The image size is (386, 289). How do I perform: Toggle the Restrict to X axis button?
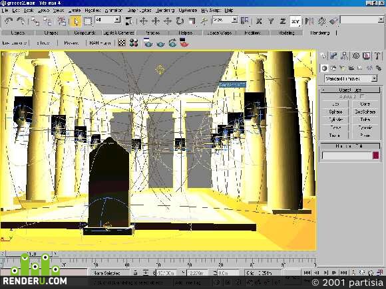(x=259, y=21)
